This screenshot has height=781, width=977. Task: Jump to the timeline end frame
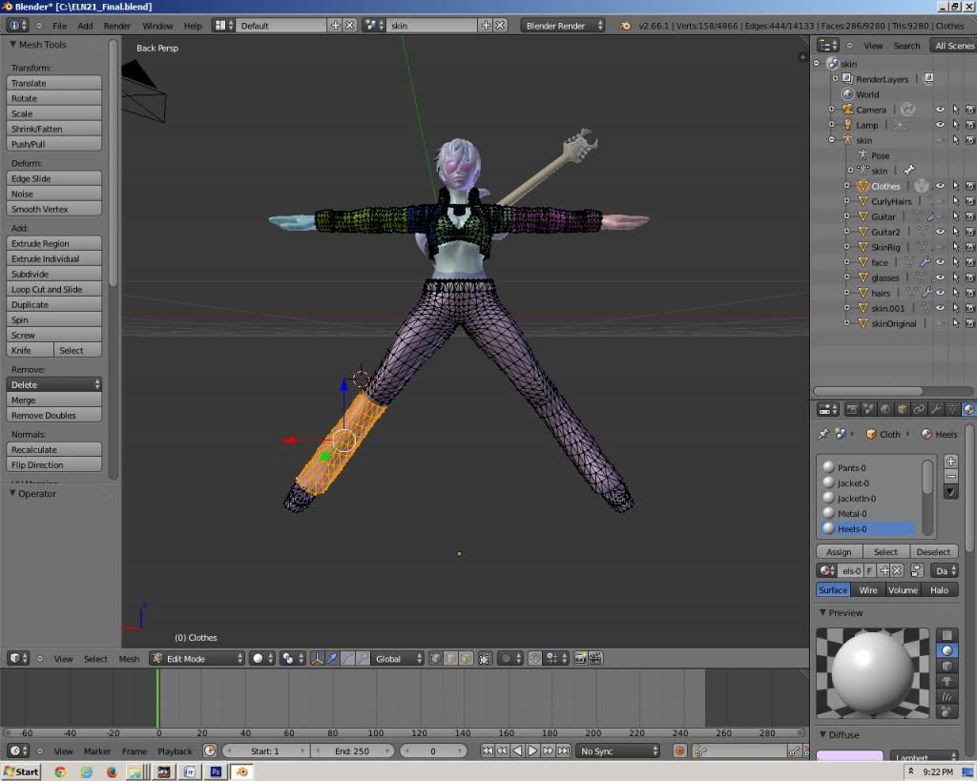564,751
